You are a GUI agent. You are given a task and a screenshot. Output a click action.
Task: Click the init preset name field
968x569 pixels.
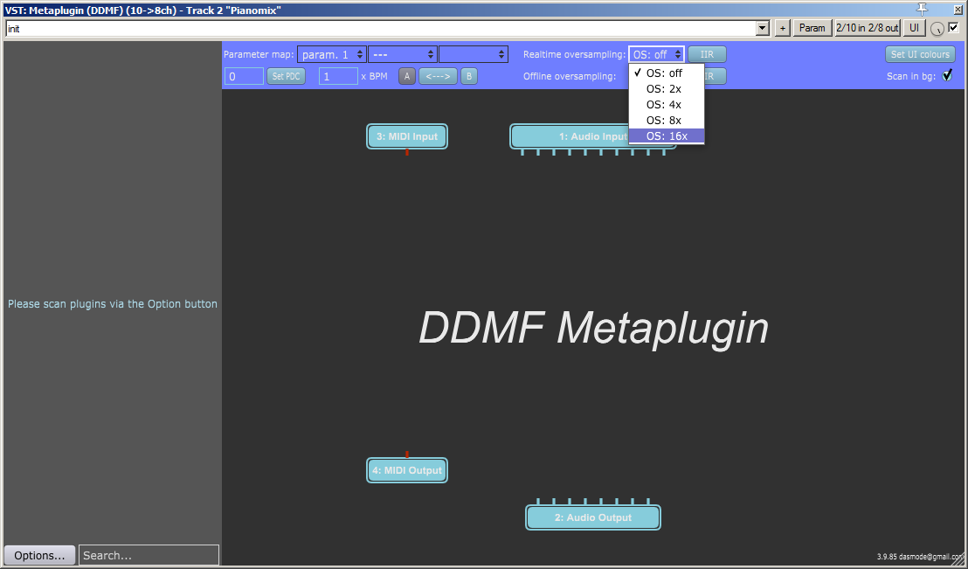pos(381,29)
